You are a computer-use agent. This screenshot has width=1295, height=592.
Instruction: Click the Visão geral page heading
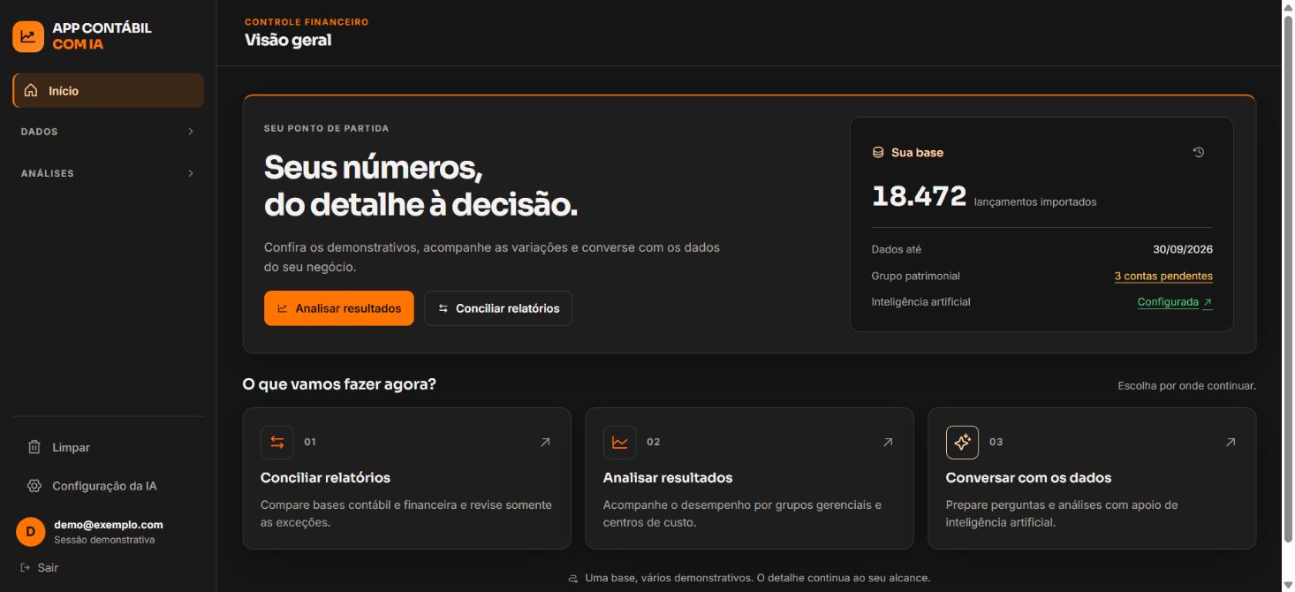click(288, 40)
